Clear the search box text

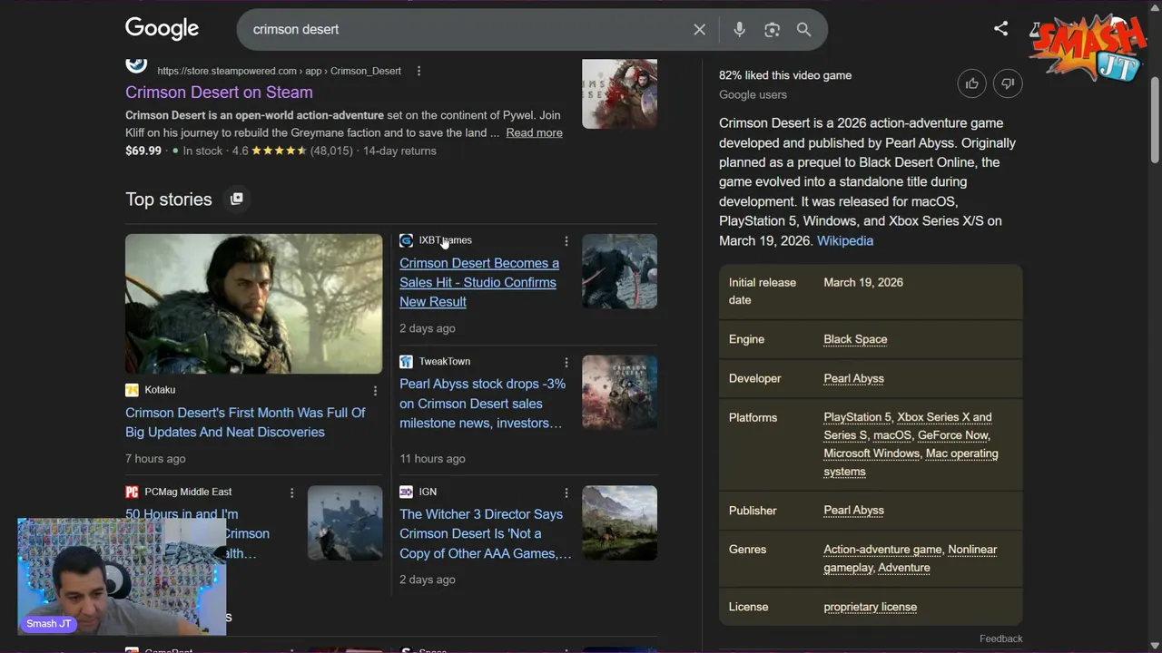(699, 29)
